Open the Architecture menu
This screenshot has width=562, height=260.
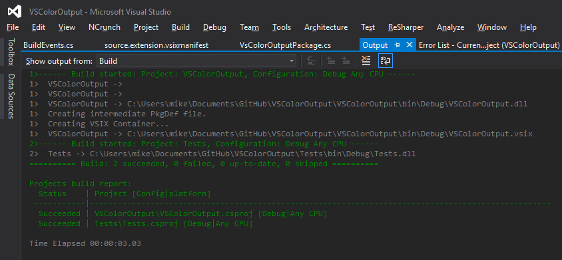coord(326,27)
